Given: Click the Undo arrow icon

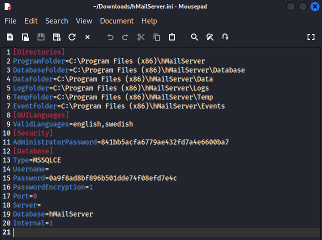Looking at the screenshot, I should pos(110,37).
